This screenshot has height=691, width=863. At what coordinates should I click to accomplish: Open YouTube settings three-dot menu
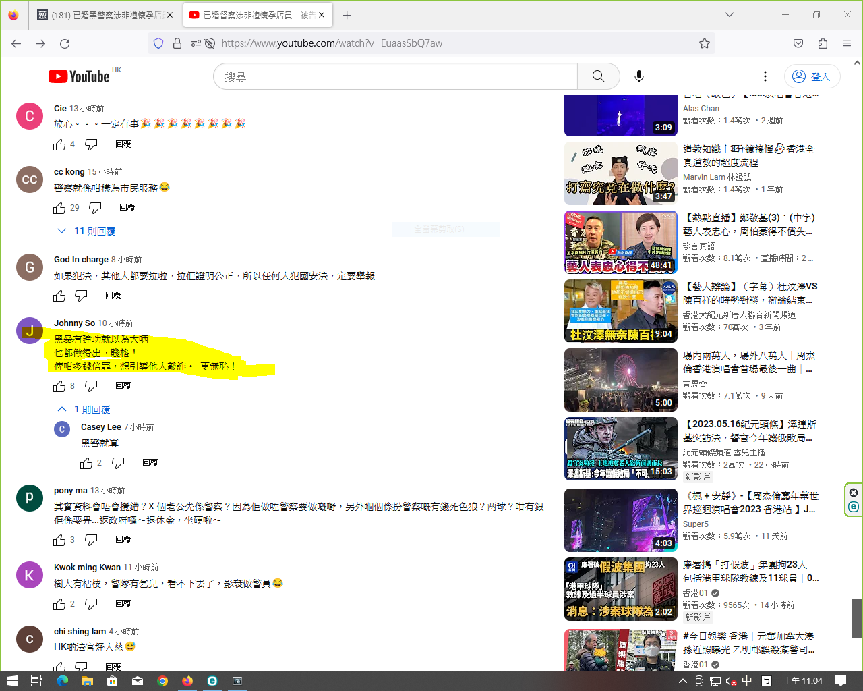click(x=765, y=76)
